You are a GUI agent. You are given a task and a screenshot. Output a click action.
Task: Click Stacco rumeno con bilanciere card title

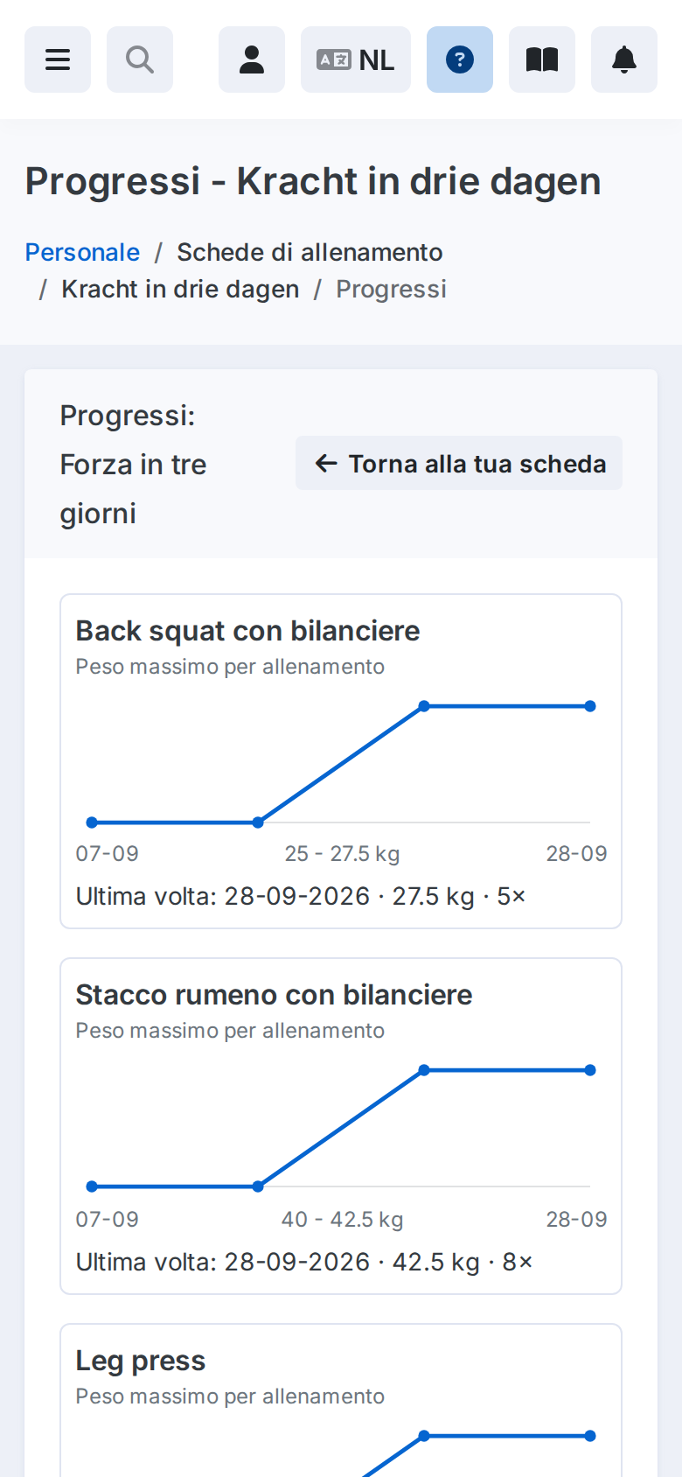274,995
